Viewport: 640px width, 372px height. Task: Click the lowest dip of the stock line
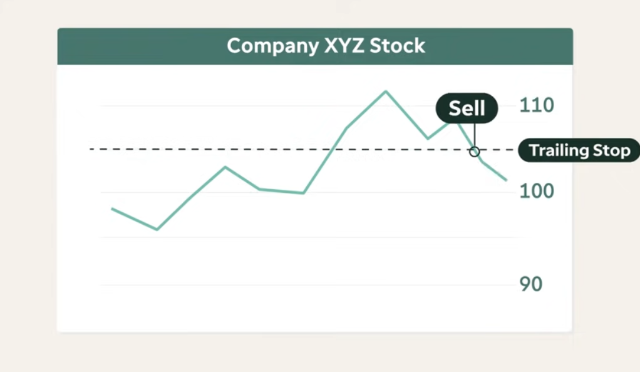point(157,229)
